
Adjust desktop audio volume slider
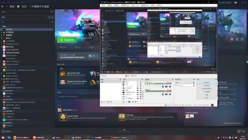(x=163, y=94)
